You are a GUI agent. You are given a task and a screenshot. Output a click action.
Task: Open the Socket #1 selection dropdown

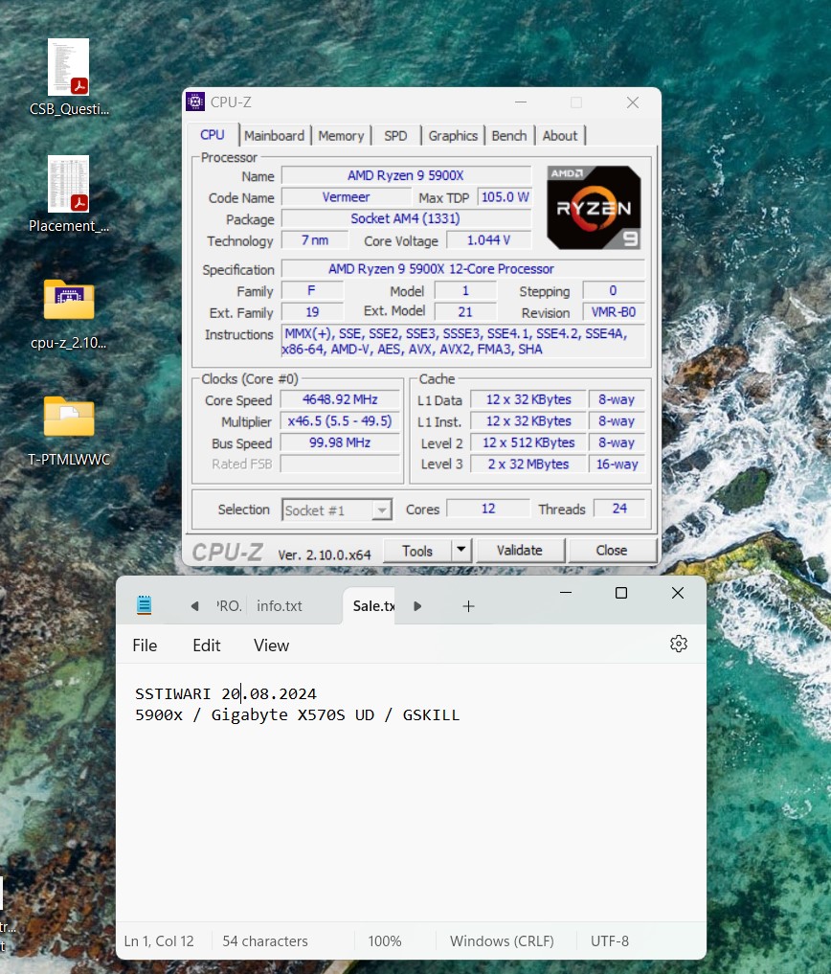tap(337, 510)
